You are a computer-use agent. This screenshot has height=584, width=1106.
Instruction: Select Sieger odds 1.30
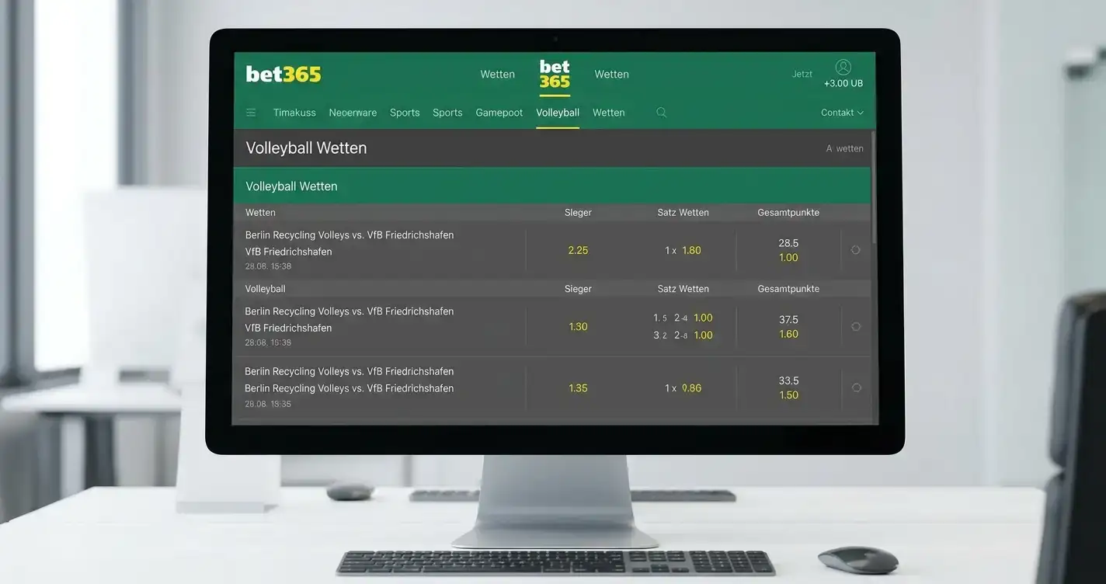(x=578, y=327)
